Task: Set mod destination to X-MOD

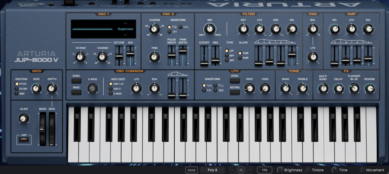Action: pos(111,93)
